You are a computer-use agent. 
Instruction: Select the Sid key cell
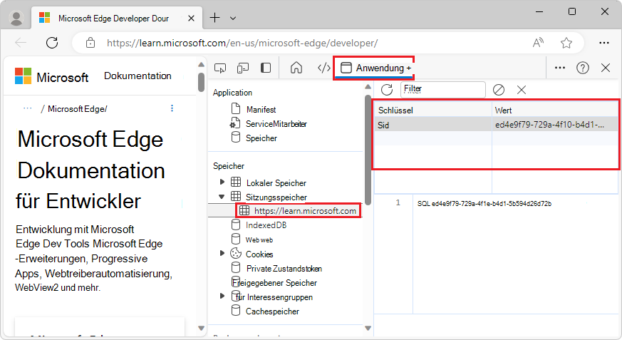[432, 125]
